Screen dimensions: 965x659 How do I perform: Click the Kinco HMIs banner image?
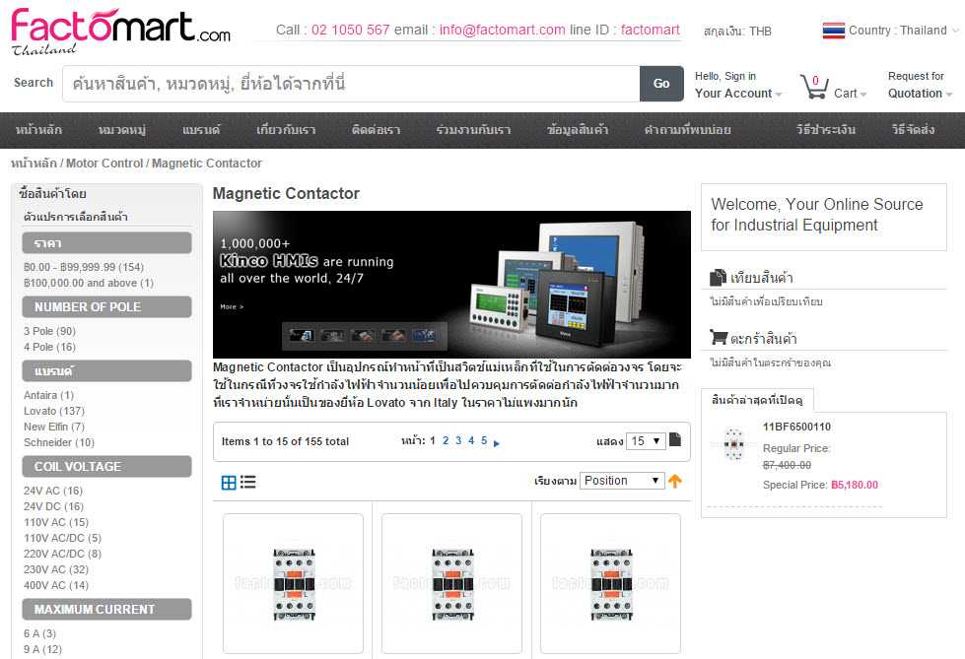click(x=451, y=285)
